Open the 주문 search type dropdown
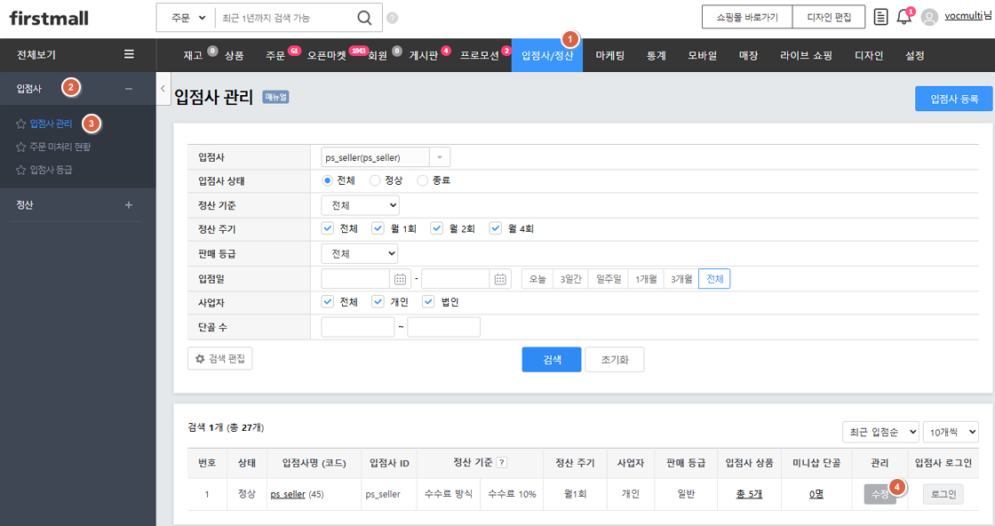 pos(187,18)
